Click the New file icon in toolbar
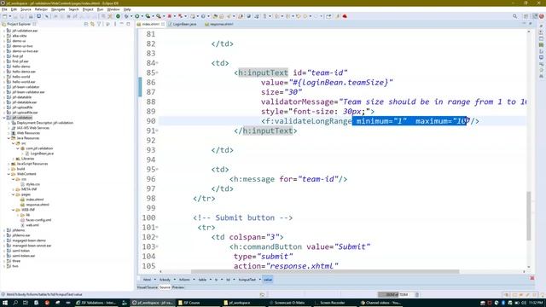Viewport: 546px width, 307px height. (5, 16)
